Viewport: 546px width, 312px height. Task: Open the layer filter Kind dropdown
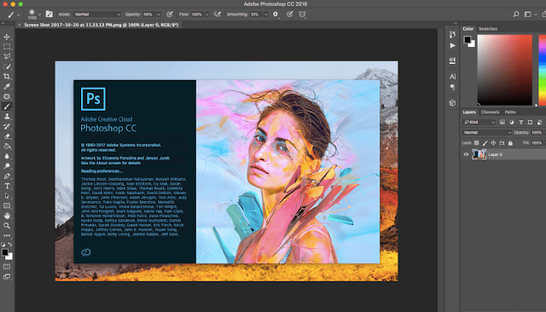(x=479, y=122)
